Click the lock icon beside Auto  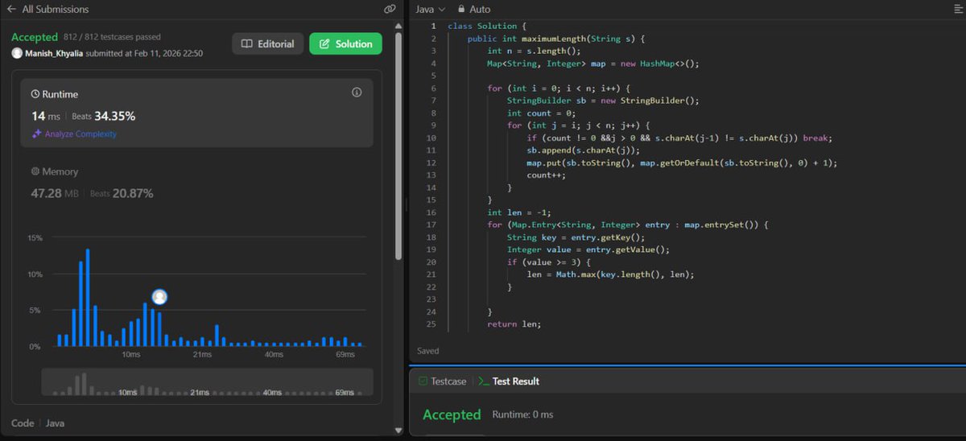(x=461, y=9)
